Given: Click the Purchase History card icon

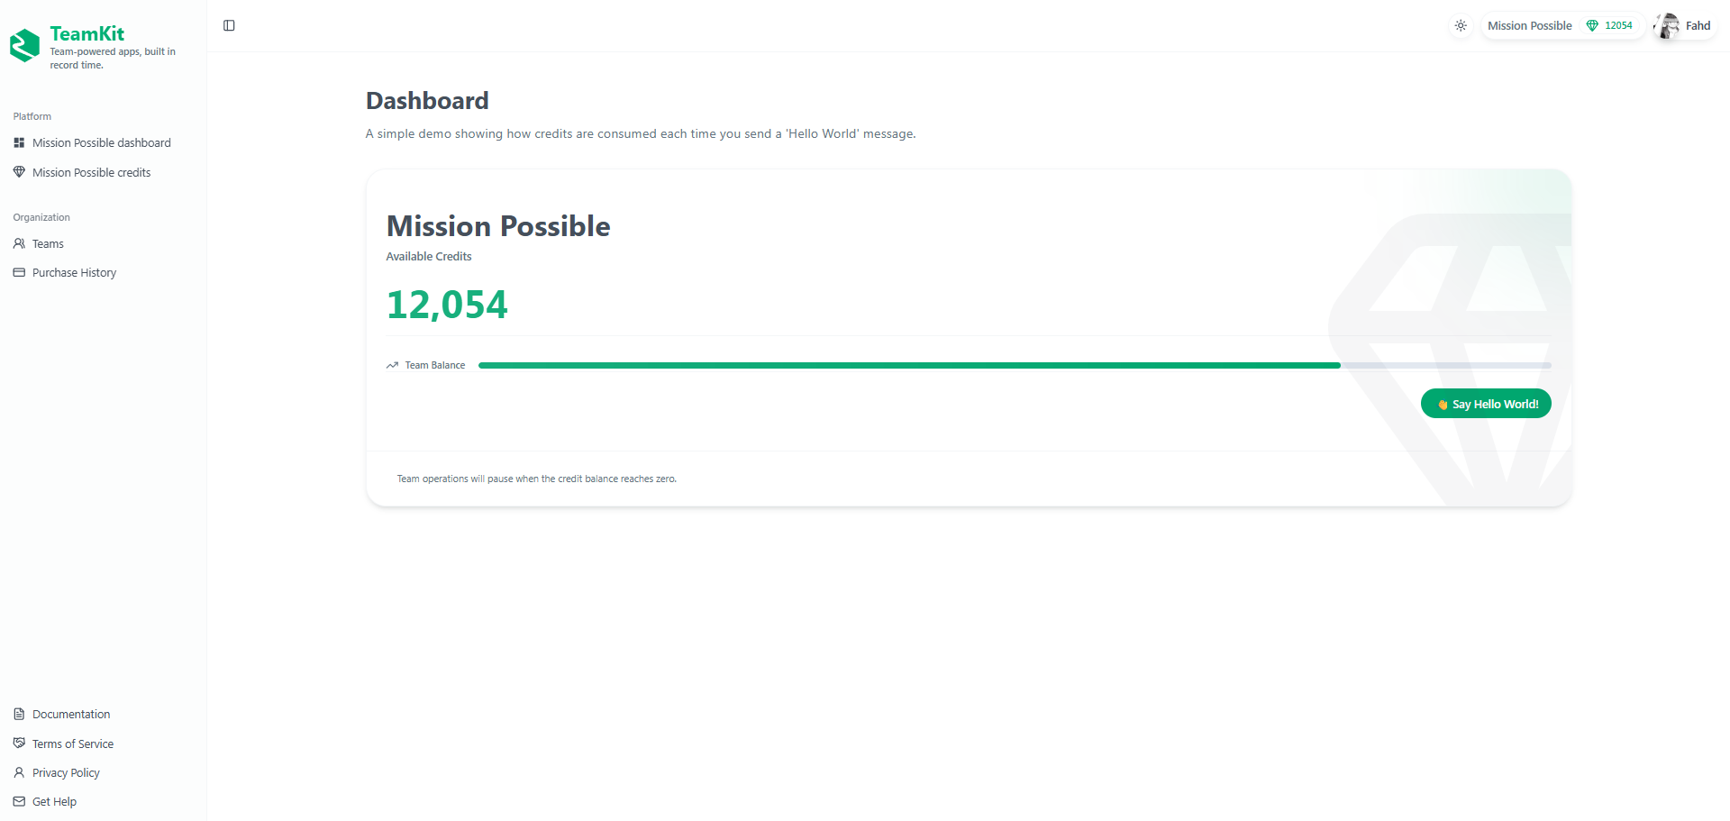Looking at the screenshot, I should [x=19, y=272].
